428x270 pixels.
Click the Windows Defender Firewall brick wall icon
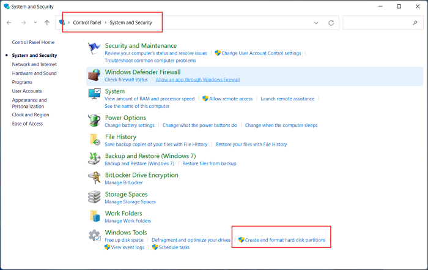click(x=94, y=75)
